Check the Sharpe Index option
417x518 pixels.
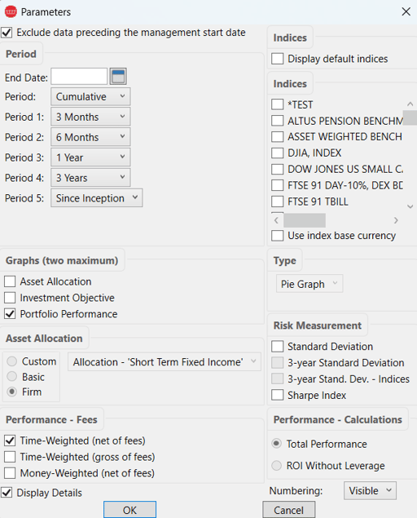tap(278, 395)
